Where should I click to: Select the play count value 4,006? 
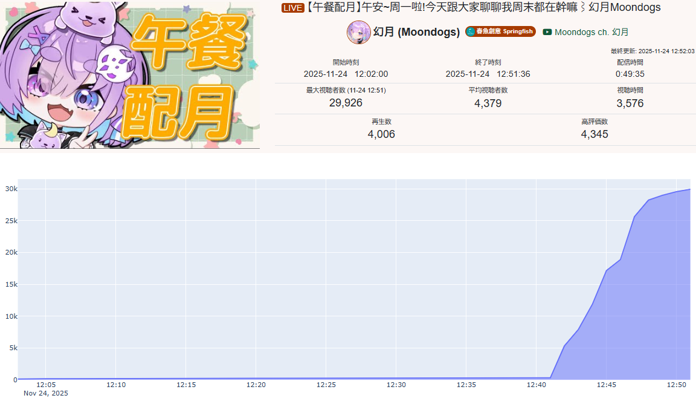pyautogui.click(x=381, y=134)
